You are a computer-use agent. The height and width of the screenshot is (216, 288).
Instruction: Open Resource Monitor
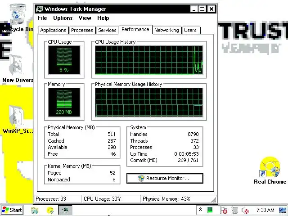point(165,178)
